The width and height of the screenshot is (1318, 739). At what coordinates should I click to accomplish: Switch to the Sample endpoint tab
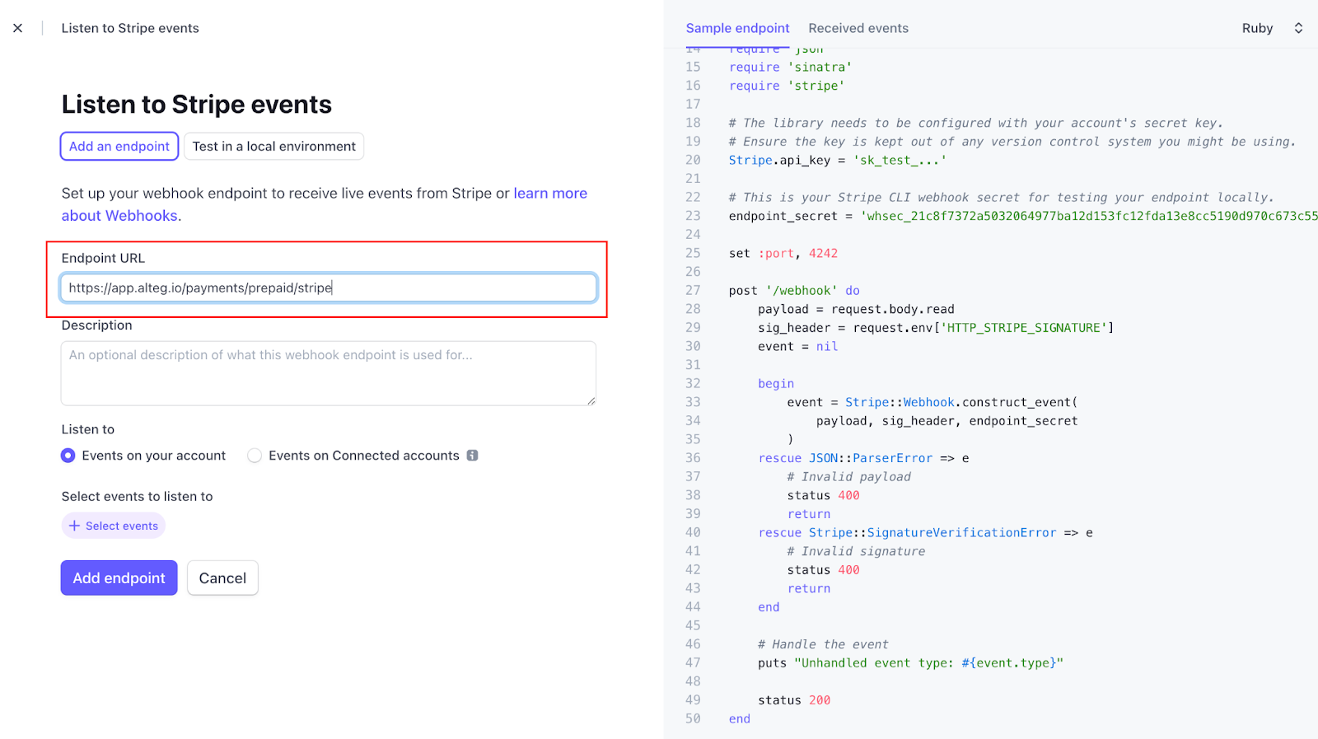737,28
